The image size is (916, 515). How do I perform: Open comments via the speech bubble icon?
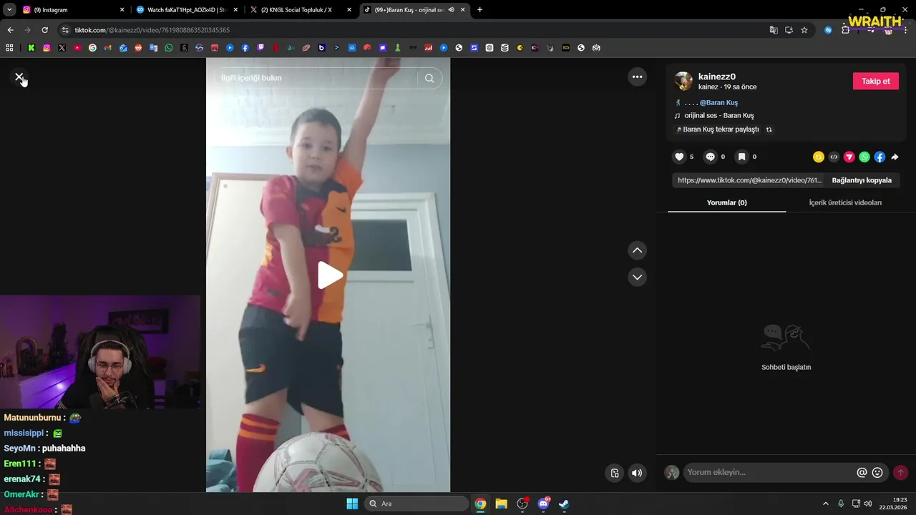tap(710, 157)
